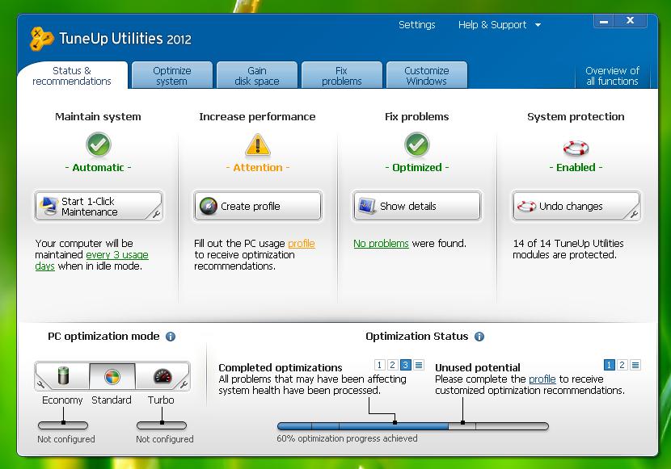The width and height of the screenshot is (671, 469).
Task: Click the Attention status label
Action: coord(258,167)
